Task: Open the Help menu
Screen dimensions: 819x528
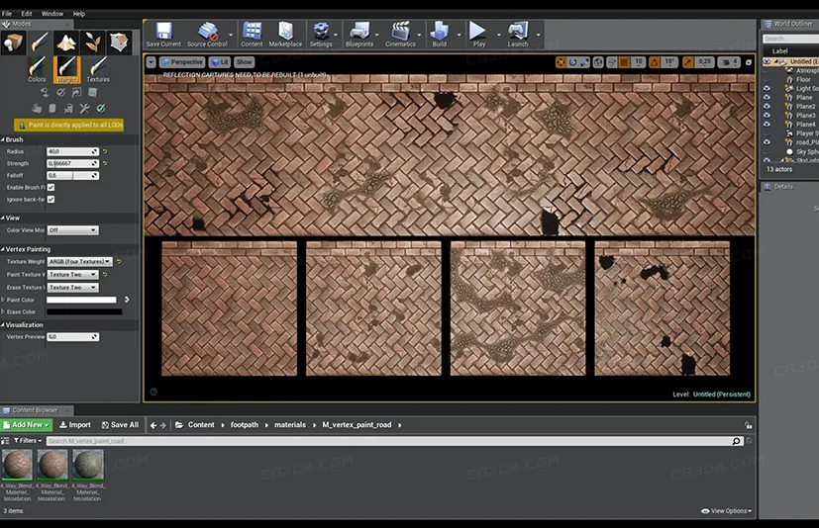Action: click(79, 14)
